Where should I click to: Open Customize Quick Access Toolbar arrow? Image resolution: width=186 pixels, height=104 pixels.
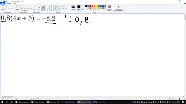pyautogui.click(x=10, y=1)
